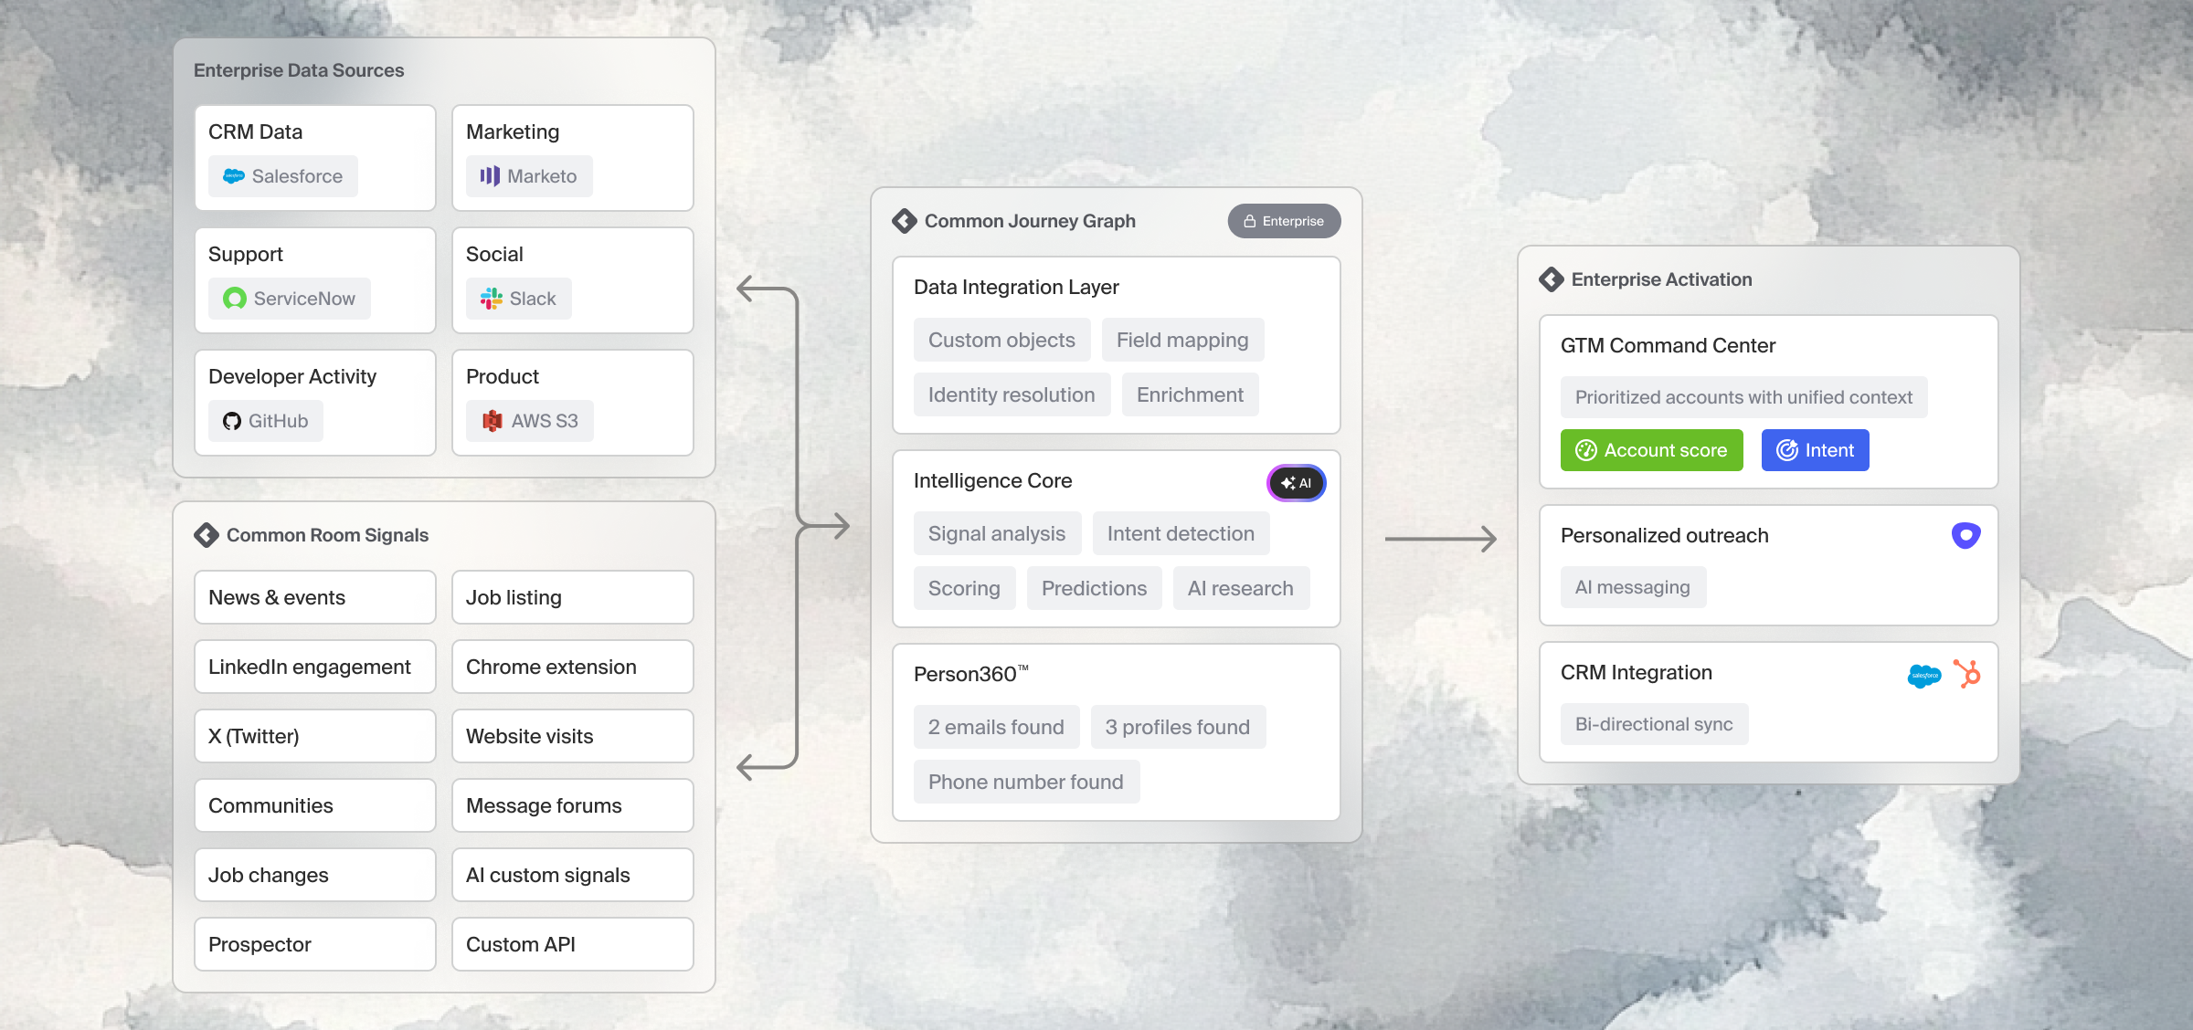Select the green Account score button

(x=1652, y=450)
